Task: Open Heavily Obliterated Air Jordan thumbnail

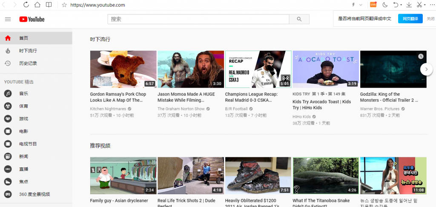Action: (x=258, y=176)
